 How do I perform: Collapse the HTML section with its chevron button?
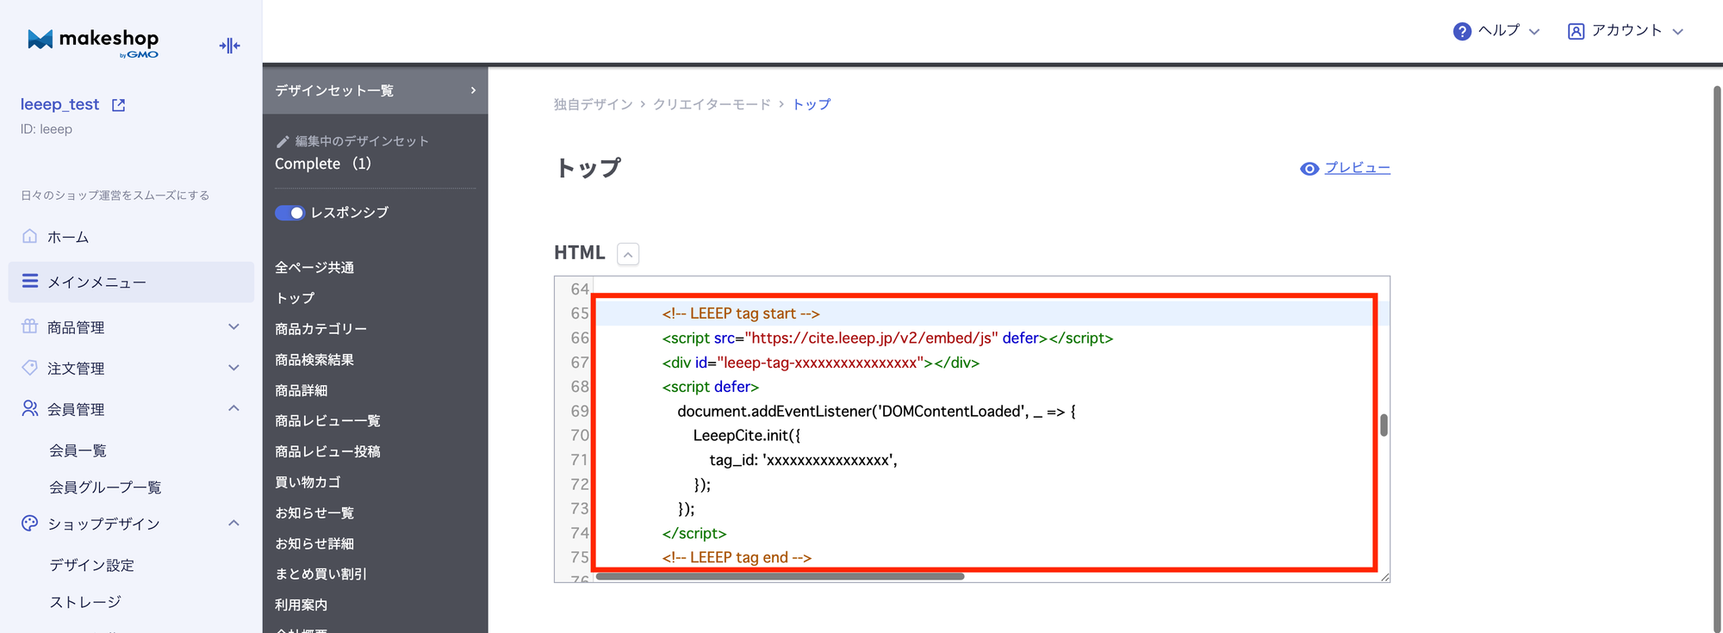coord(629,254)
